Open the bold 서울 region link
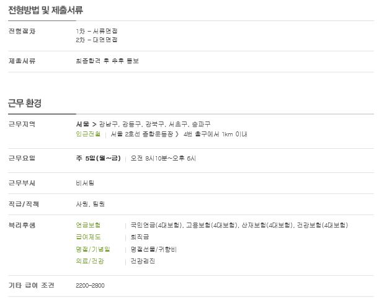 (82, 124)
